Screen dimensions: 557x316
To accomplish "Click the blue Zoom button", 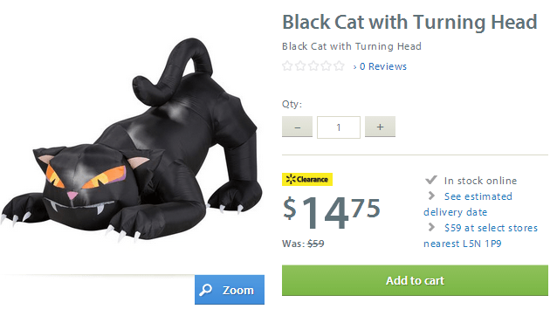I will [230, 290].
